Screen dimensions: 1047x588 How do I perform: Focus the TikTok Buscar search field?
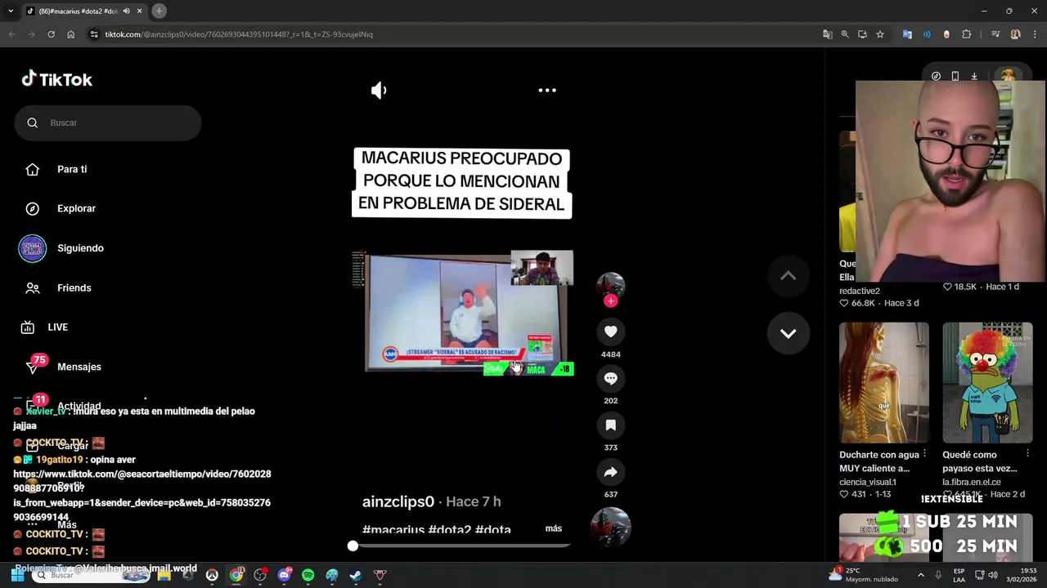pyautogui.click(x=108, y=122)
